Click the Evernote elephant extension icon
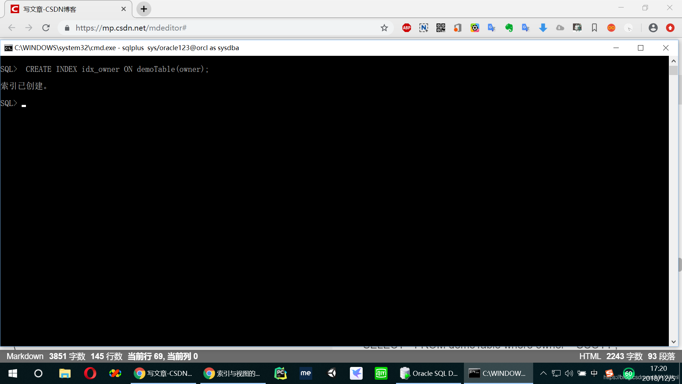This screenshot has width=682, height=384. 509,28
